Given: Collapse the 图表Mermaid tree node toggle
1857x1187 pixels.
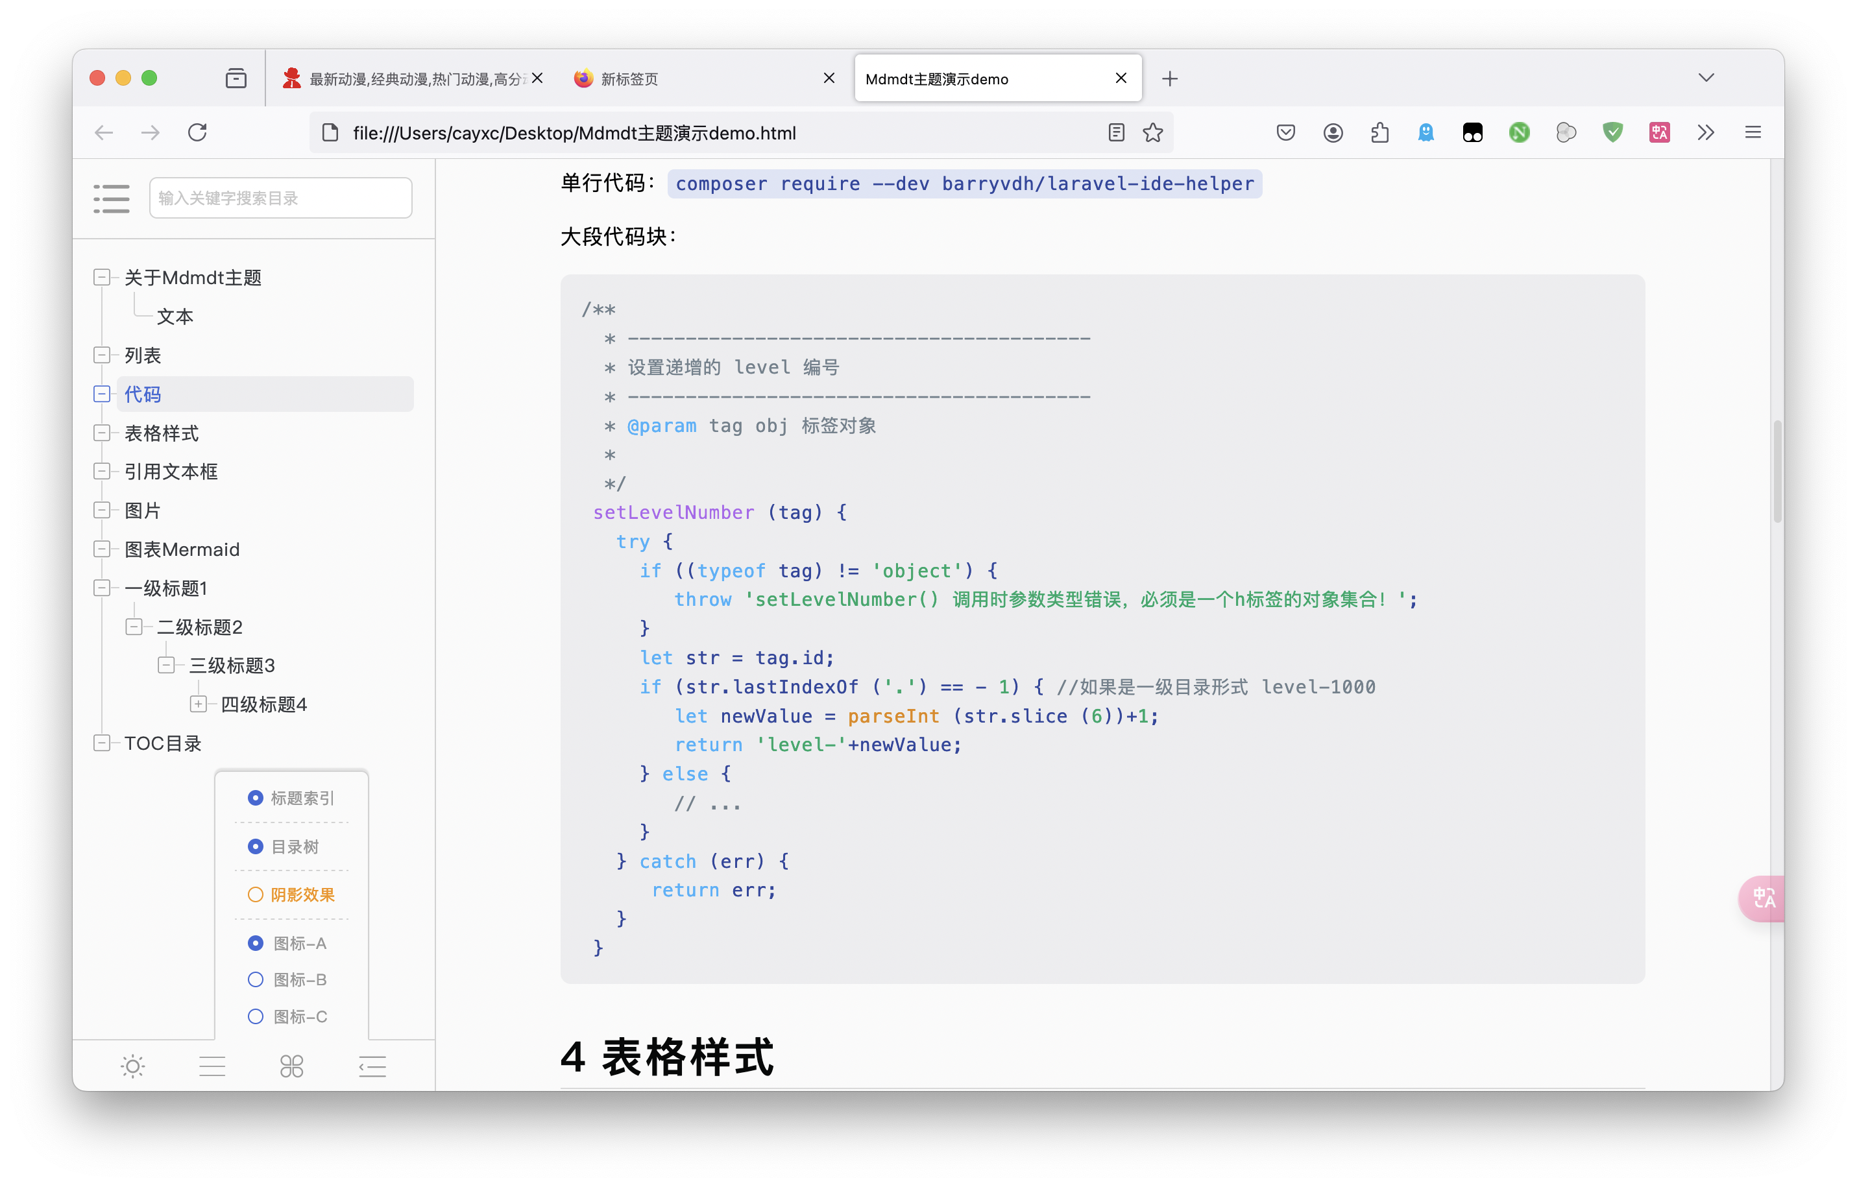Looking at the screenshot, I should pos(101,549).
